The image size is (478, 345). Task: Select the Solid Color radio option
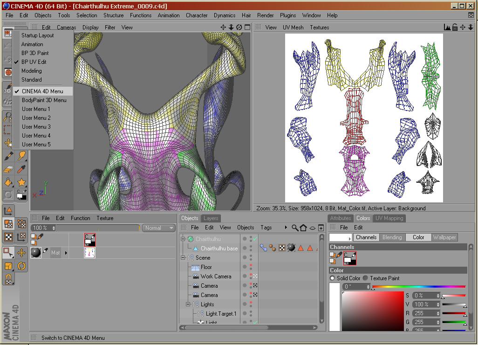(x=332, y=278)
